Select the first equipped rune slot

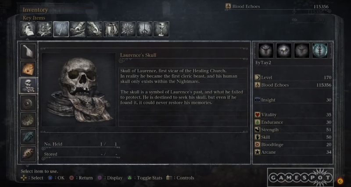pos(266,50)
